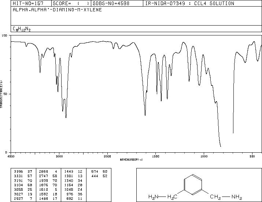Screen dimensions: 262x202
Task: Click the 0 tick label on y-axis
Action: (x=6, y=152)
